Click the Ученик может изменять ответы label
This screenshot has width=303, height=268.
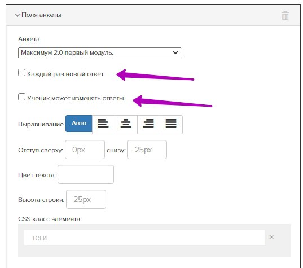[76, 98]
